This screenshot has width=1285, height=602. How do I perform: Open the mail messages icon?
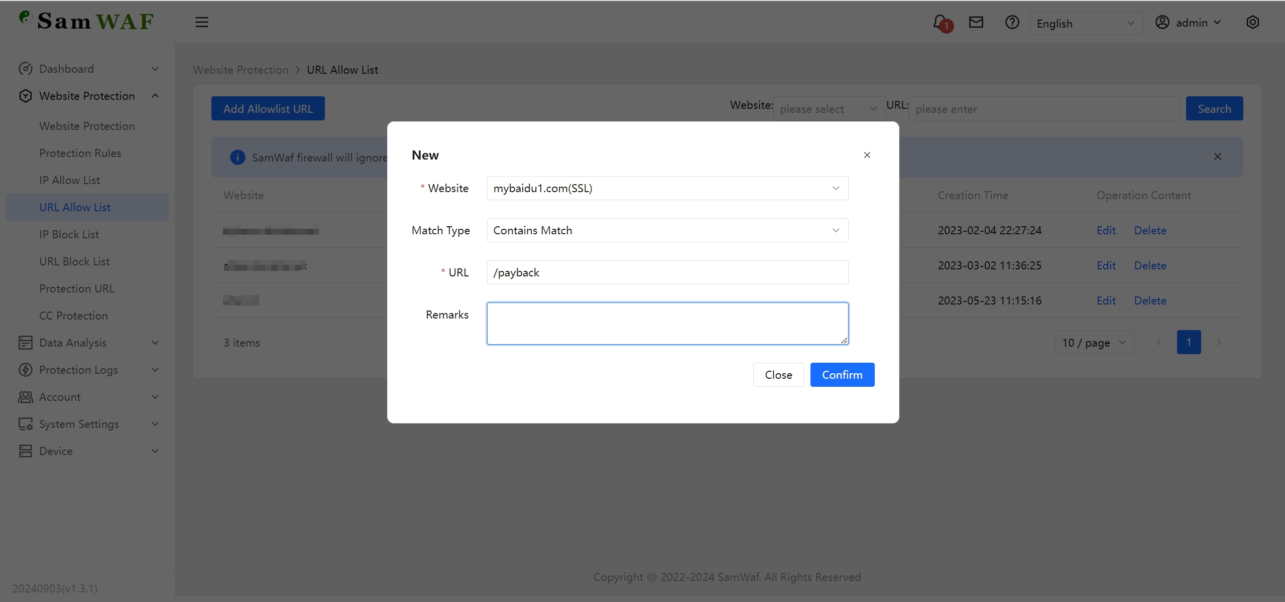pos(975,22)
